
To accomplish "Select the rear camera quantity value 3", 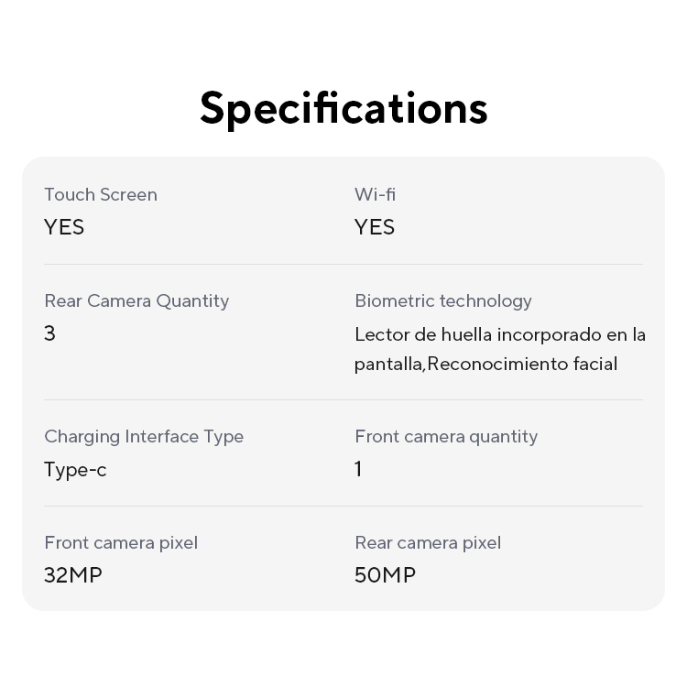I will pos(50,333).
